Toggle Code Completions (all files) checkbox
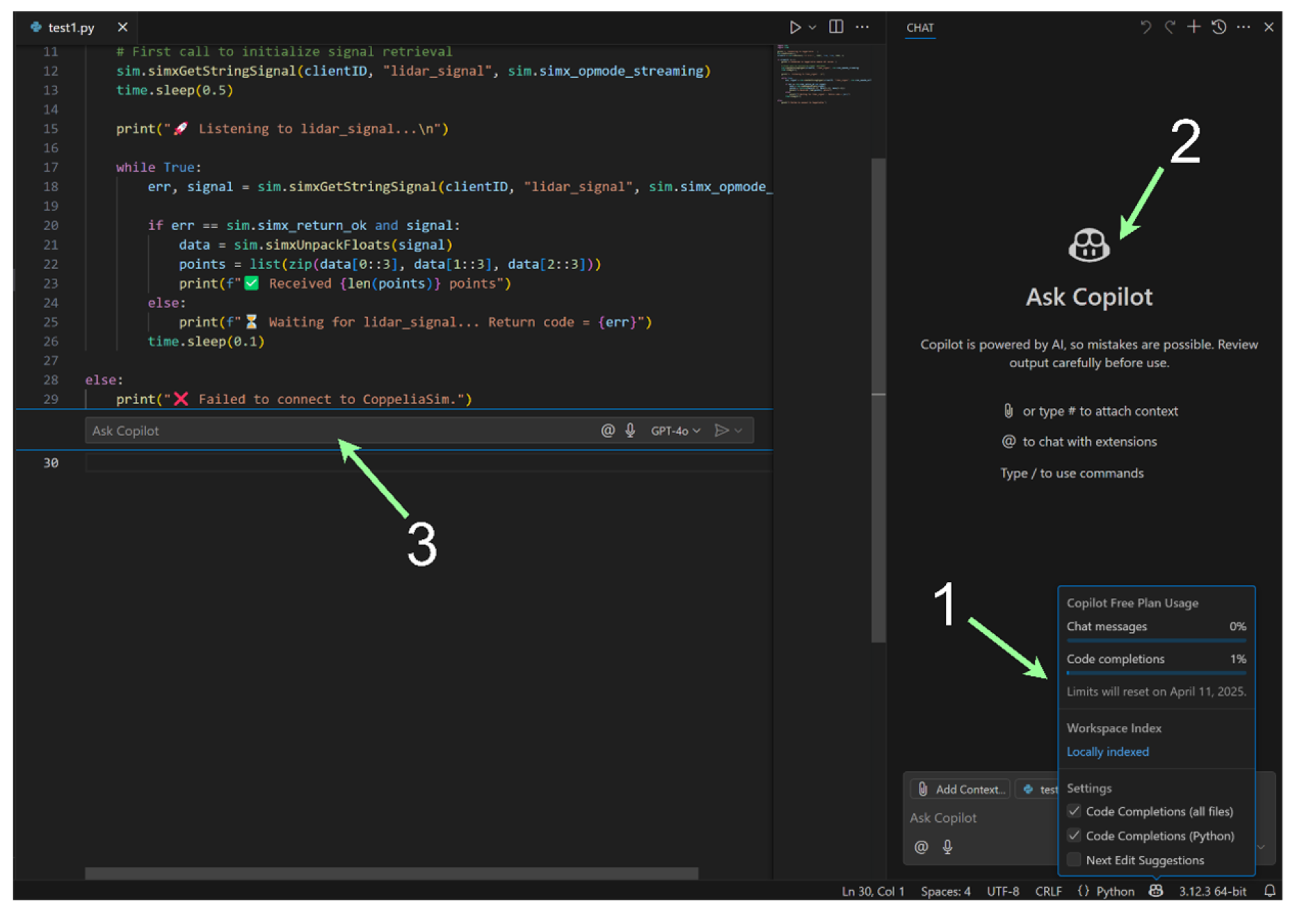 click(1074, 811)
